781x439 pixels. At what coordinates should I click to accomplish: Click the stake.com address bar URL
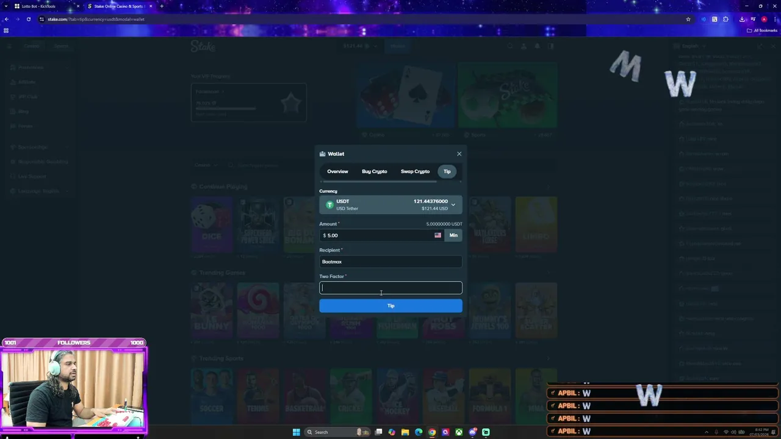click(96, 19)
